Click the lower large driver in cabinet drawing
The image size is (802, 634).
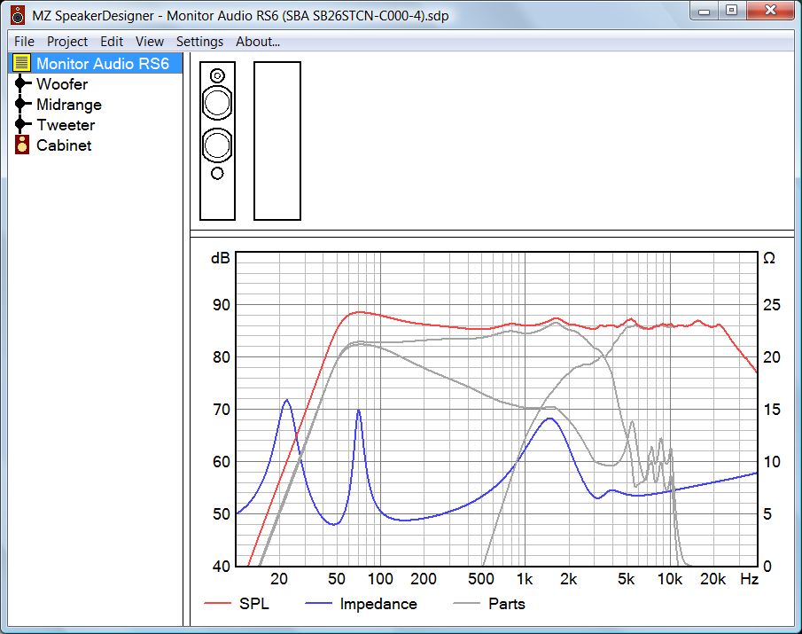[x=217, y=145]
